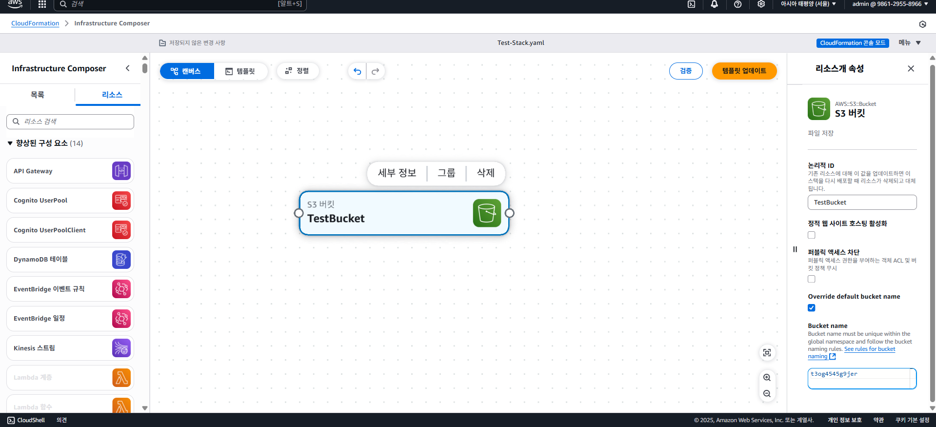Click the CloudShell icon in footer
The image size is (936, 427).
[11, 420]
